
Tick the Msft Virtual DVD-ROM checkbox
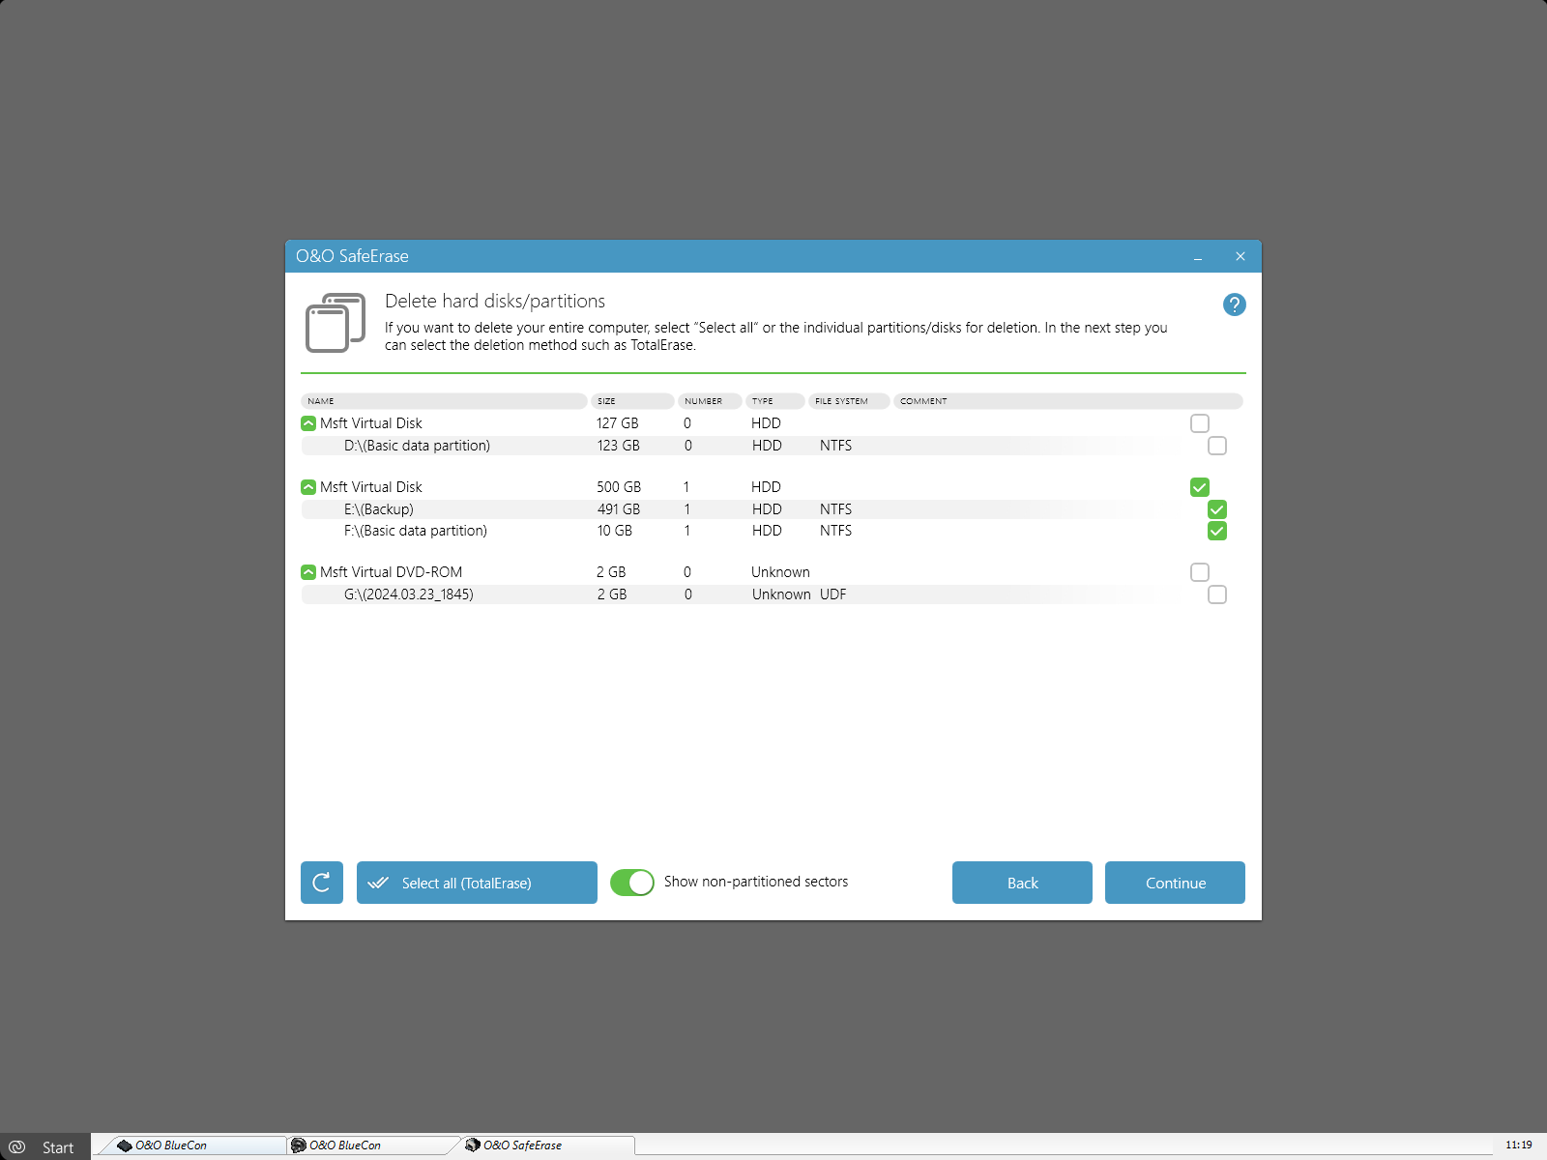[1200, 572]
